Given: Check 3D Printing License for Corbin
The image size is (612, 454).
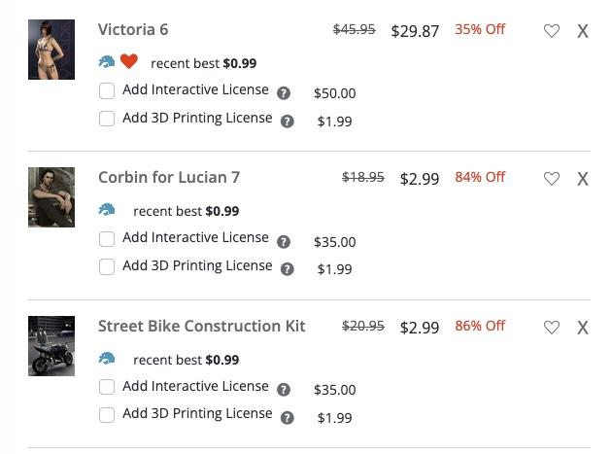Looking at the screenshot, I should pos(107,267).
